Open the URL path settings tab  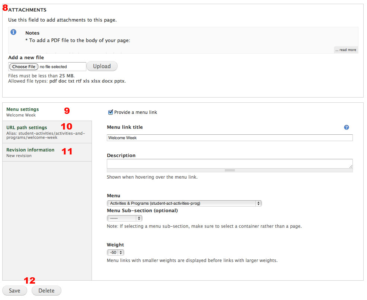pyautogui.click(x=27, y=128)
